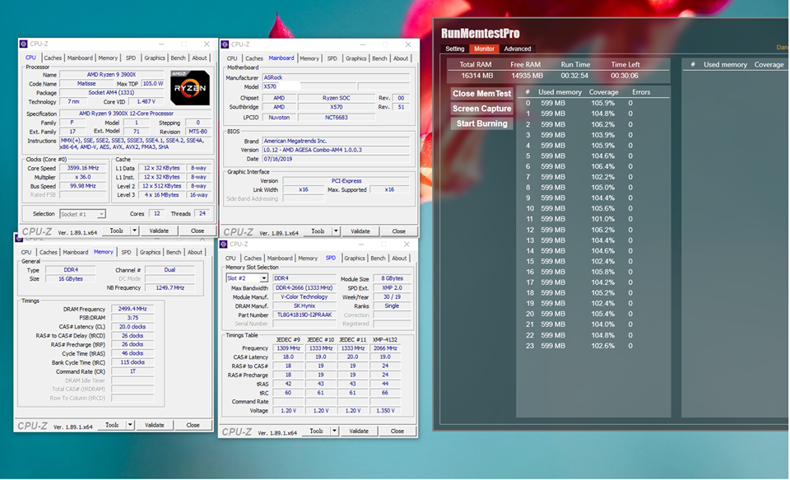Image resolution: width=790 pixels, height=480 pixels.
Task: Open About tab in SPD window
Action: [x=399, y=259]
